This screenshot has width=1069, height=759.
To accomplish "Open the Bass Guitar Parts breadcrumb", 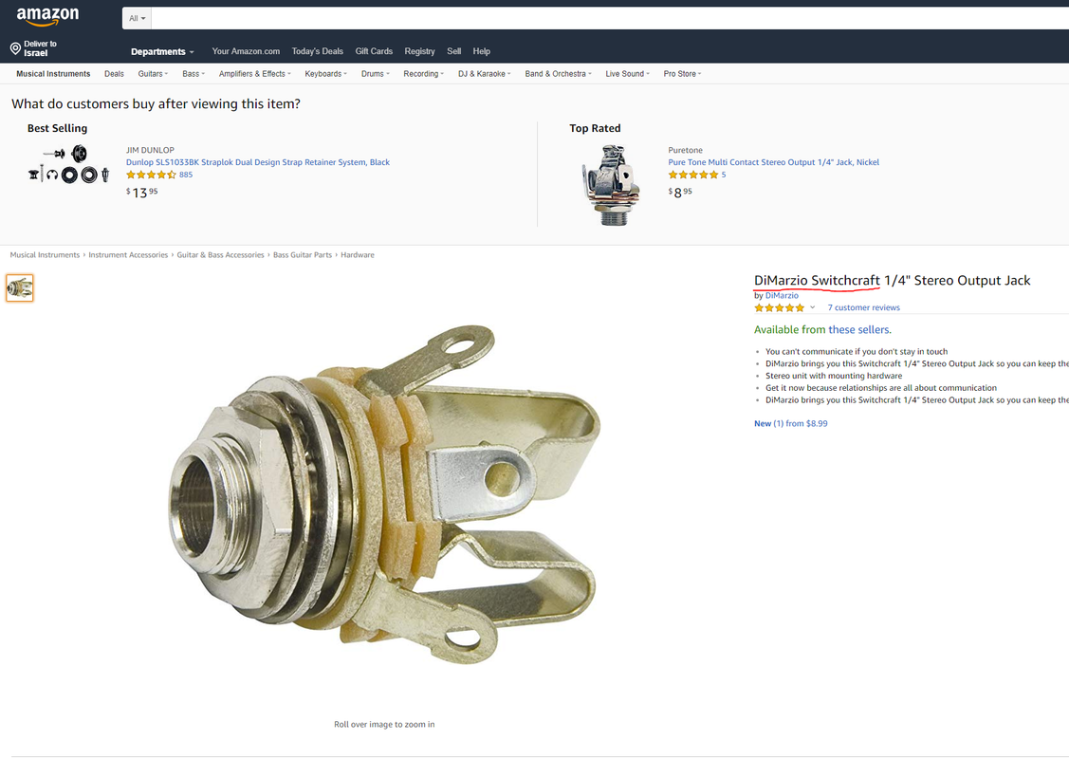I will pos(302,255).
